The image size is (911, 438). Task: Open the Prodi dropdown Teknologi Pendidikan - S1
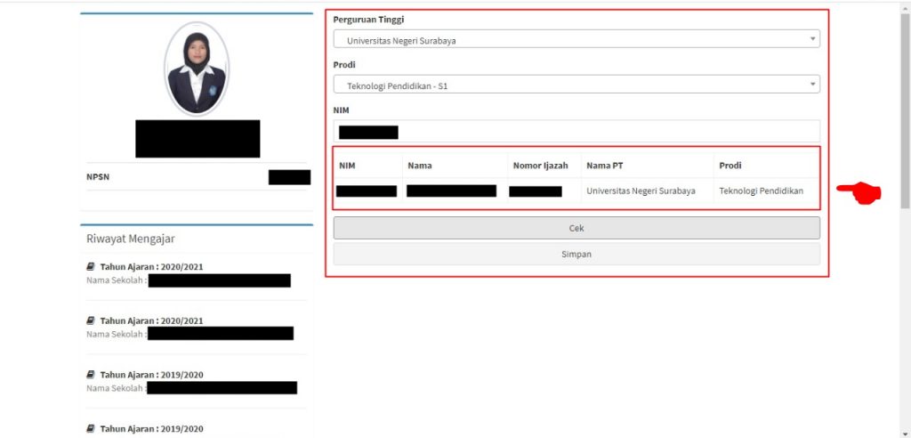[576, 85]
